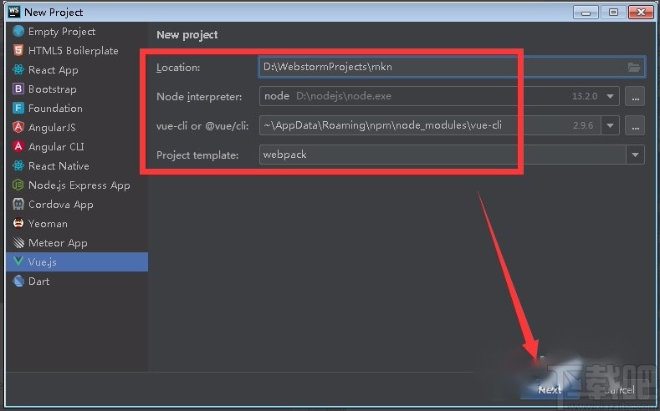660x411 pixels.
Task: Click the WebStorm logo in the title bar
Action: tap(14, 12)
